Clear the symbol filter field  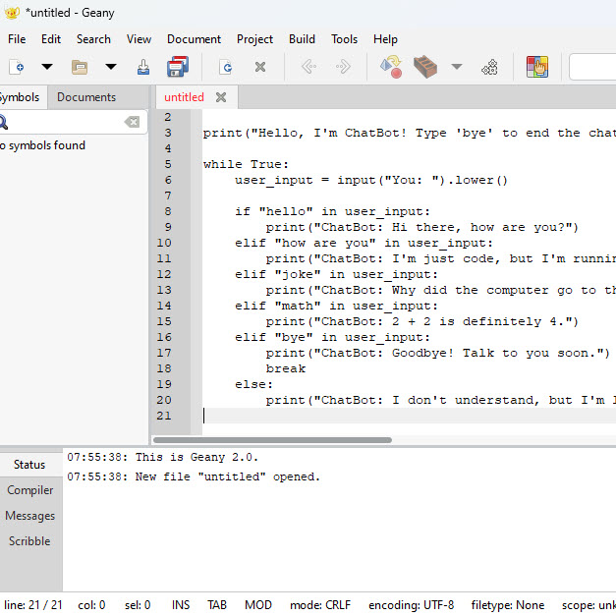[132, 122]
